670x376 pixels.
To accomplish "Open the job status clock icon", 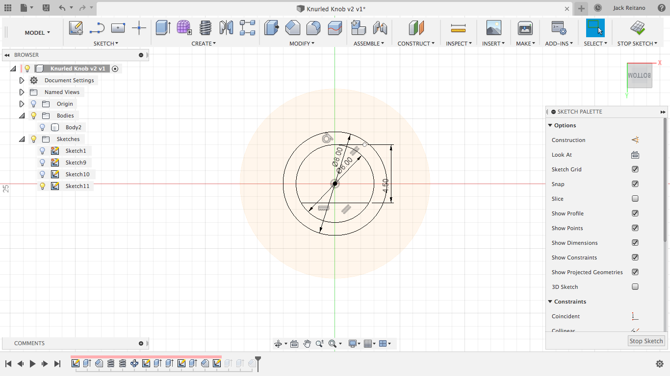I will click(597, 8).
